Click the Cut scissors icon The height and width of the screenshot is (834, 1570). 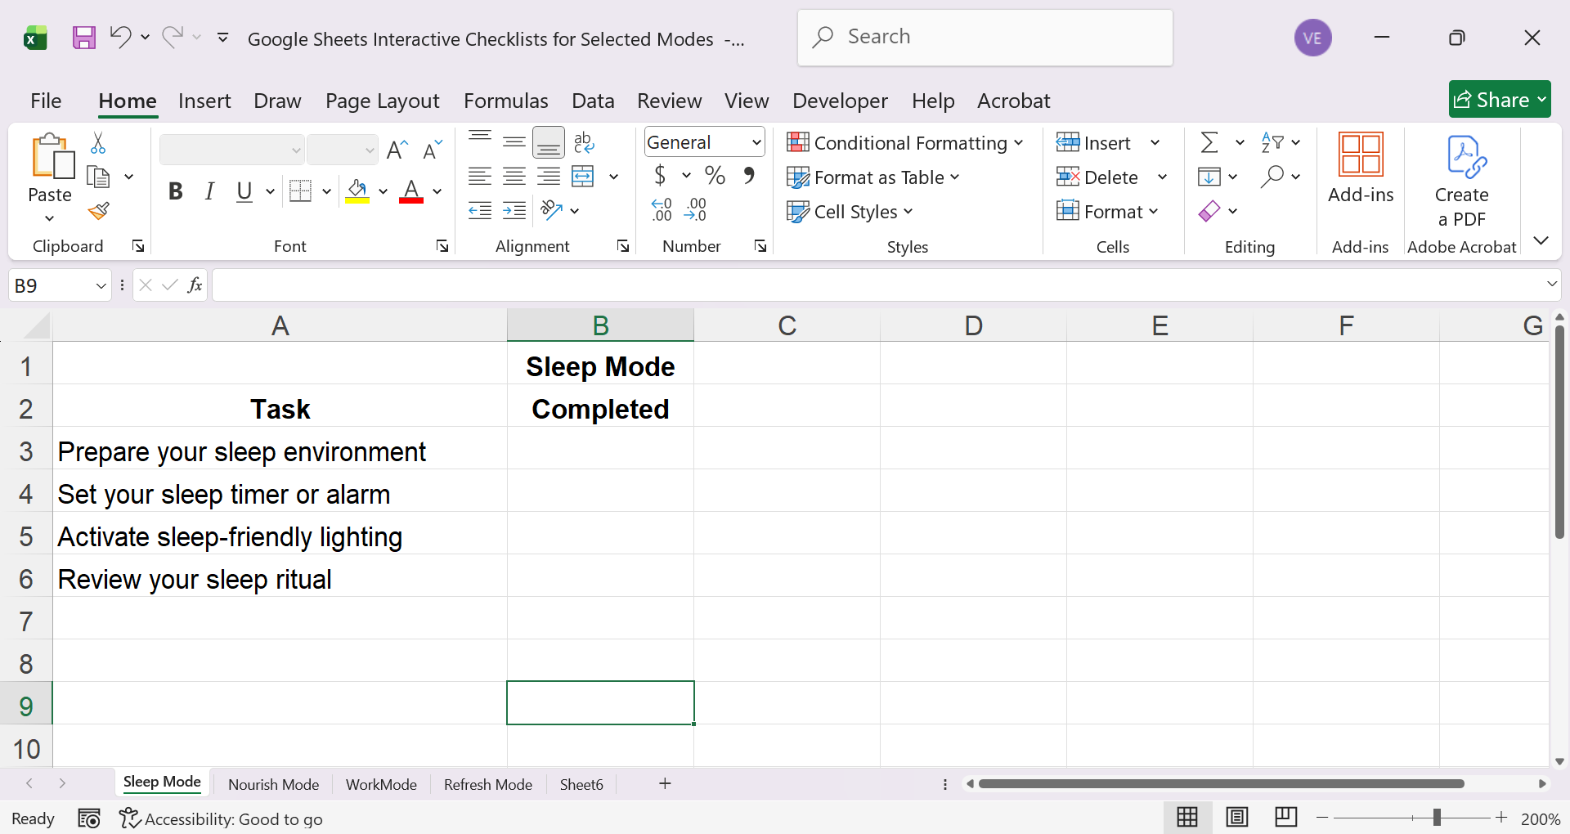pyautogui.click(x=98, y=143)
